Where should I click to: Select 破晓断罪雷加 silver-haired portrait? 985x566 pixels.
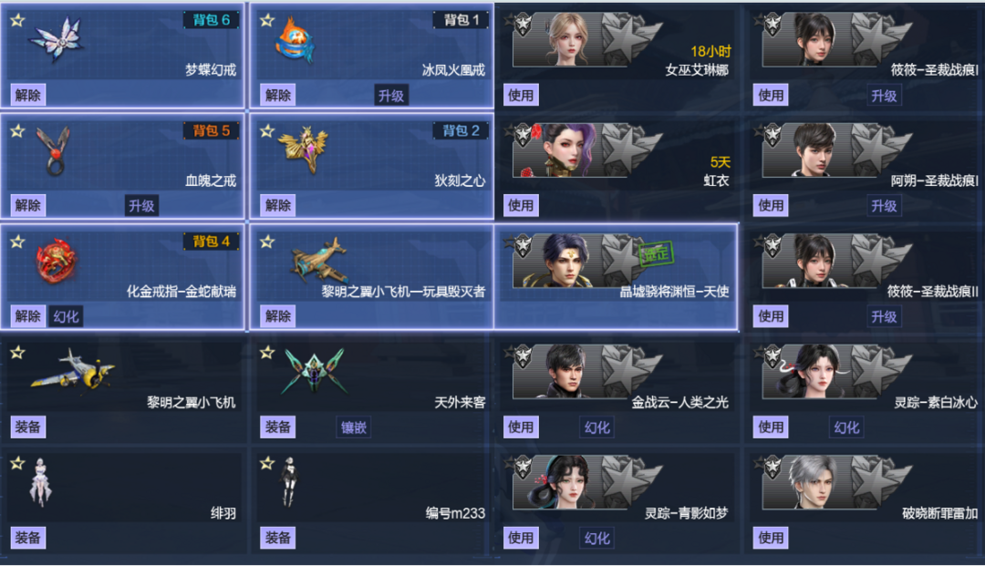click(x=814, y=482)
